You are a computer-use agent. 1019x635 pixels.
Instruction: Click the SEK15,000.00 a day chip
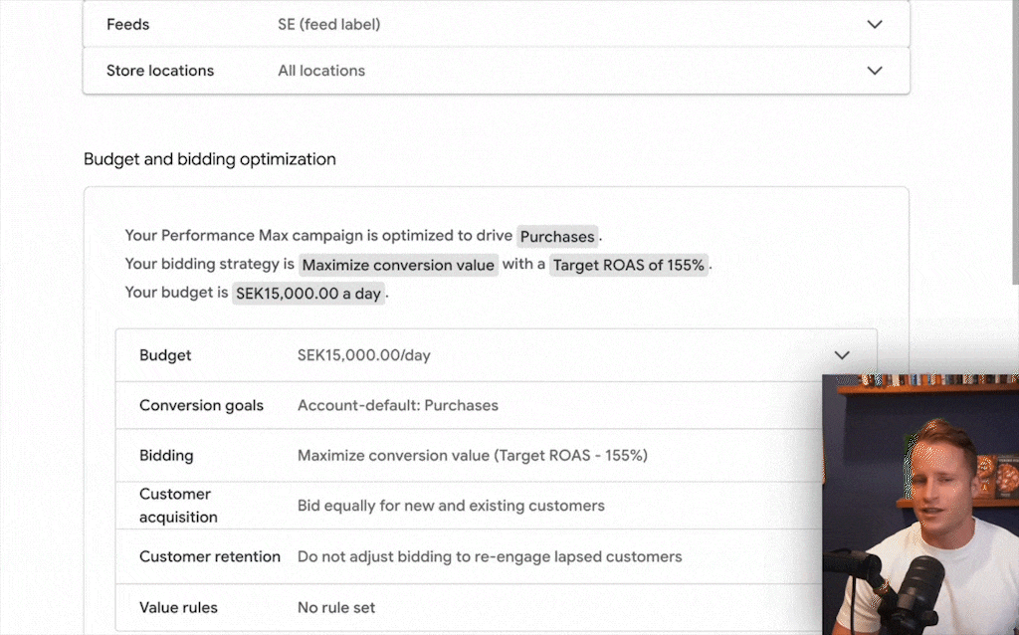click(308, 294)
